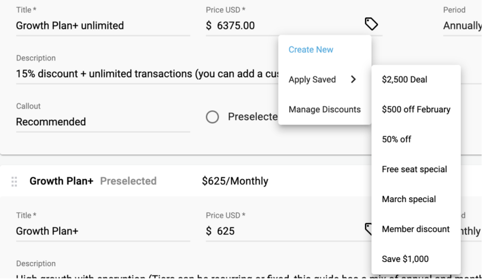This screenshot has width=484, height=279.
Task: Grab the drag handle beside Growth Plan+
Action: [x=14, y=182]
